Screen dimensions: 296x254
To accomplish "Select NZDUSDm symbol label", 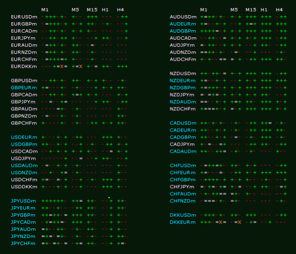I will point(183,73).
